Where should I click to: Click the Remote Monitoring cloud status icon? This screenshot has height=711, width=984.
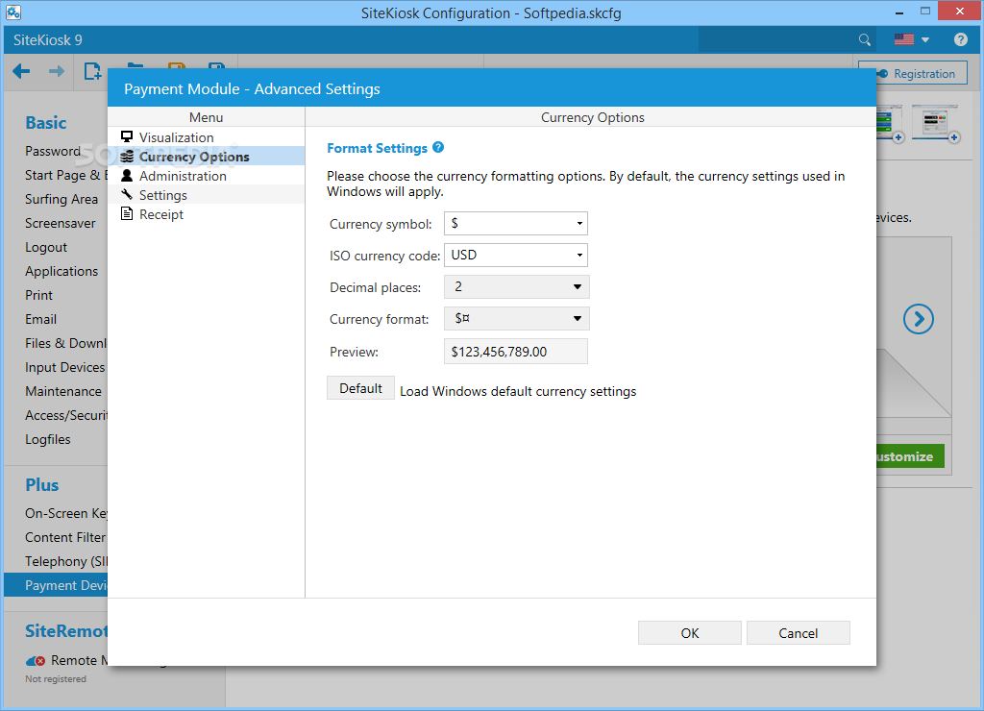[36, 661]
